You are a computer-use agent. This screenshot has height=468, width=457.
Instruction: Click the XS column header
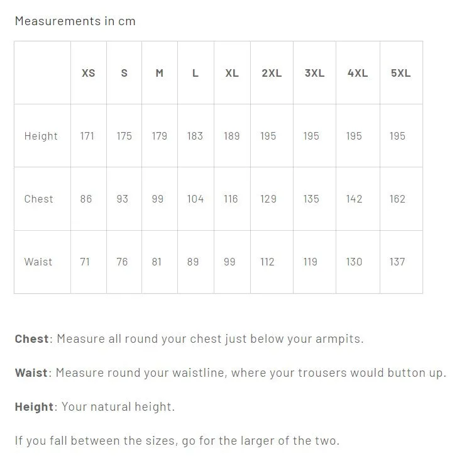click(88, 73)
